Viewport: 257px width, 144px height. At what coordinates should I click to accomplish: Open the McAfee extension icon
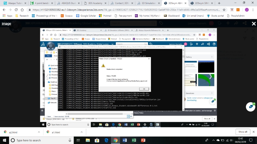pyautogui.click(x=232, y=10)
